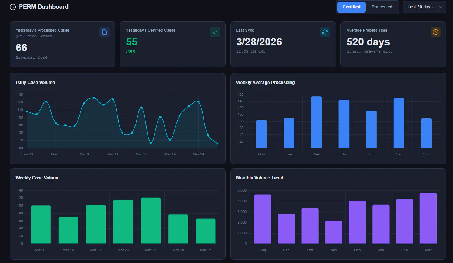Click the last data point of Daily Case Volume
The image size is (453, 263).
[217, 144]
